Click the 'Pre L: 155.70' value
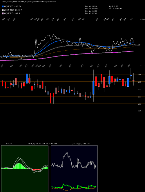The image size is (145, 192). [x=91, y=11]
